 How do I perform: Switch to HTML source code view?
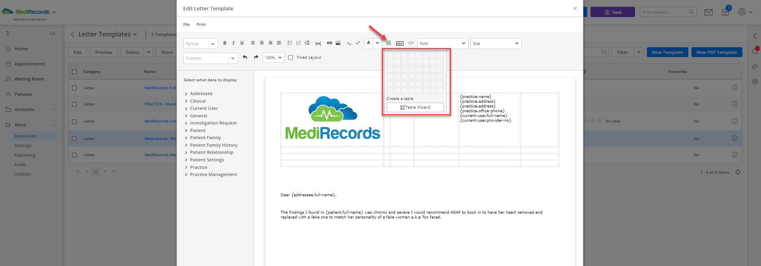click(x=411, y=43)
